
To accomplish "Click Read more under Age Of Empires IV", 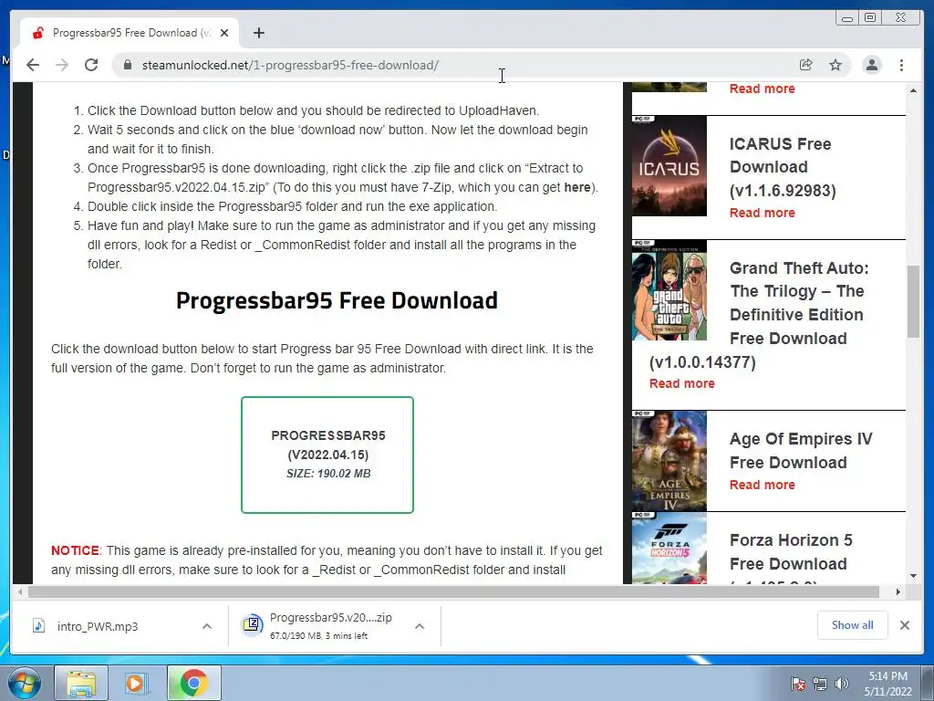I will (x=762, y=485).
